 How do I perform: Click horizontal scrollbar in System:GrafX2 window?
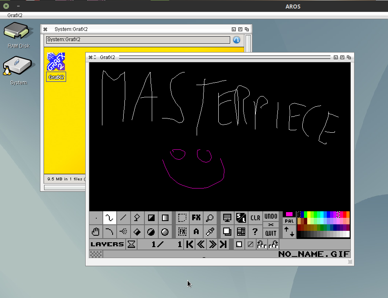coord(65,188)
